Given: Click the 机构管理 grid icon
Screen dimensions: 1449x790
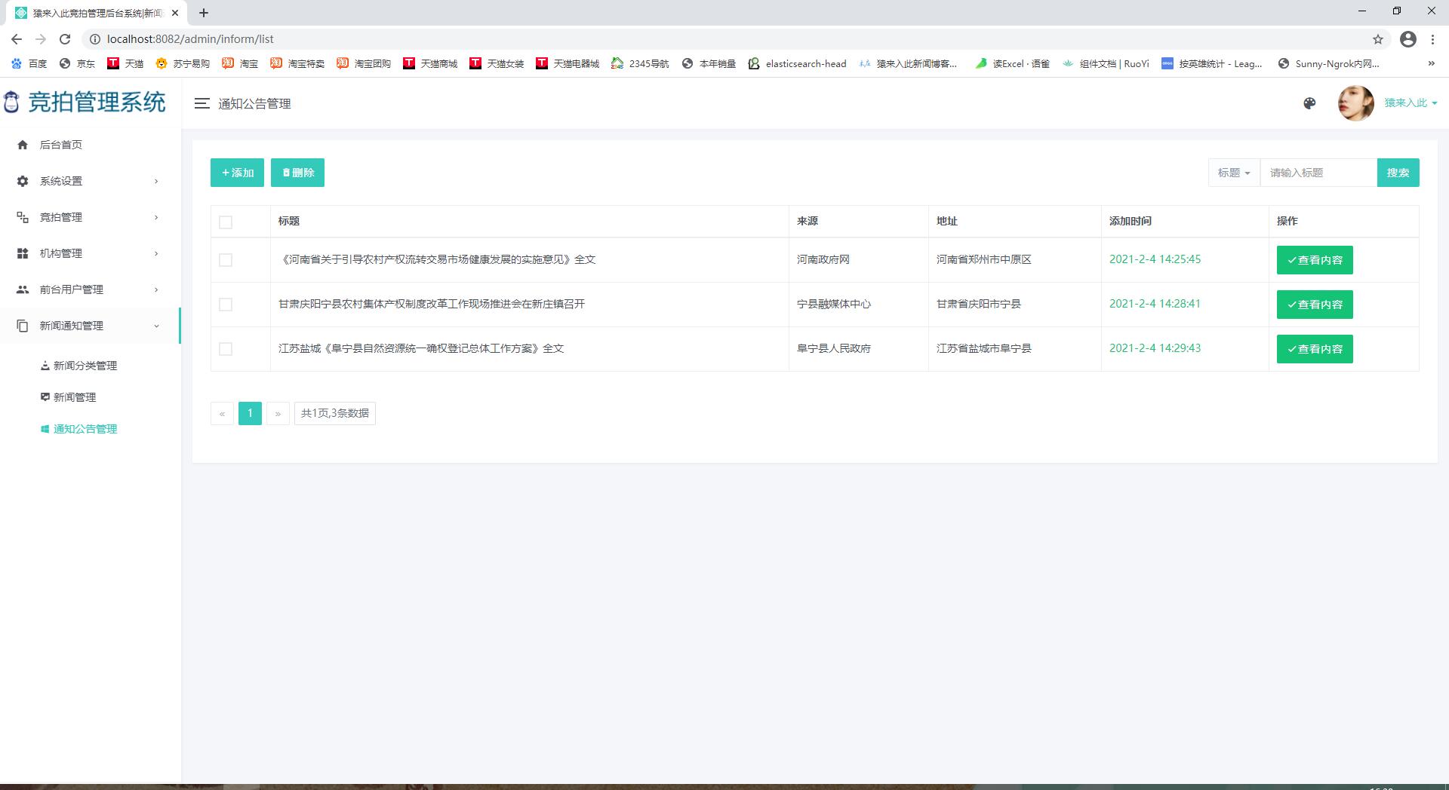Looking at the screenshot, I should [22, 253].
